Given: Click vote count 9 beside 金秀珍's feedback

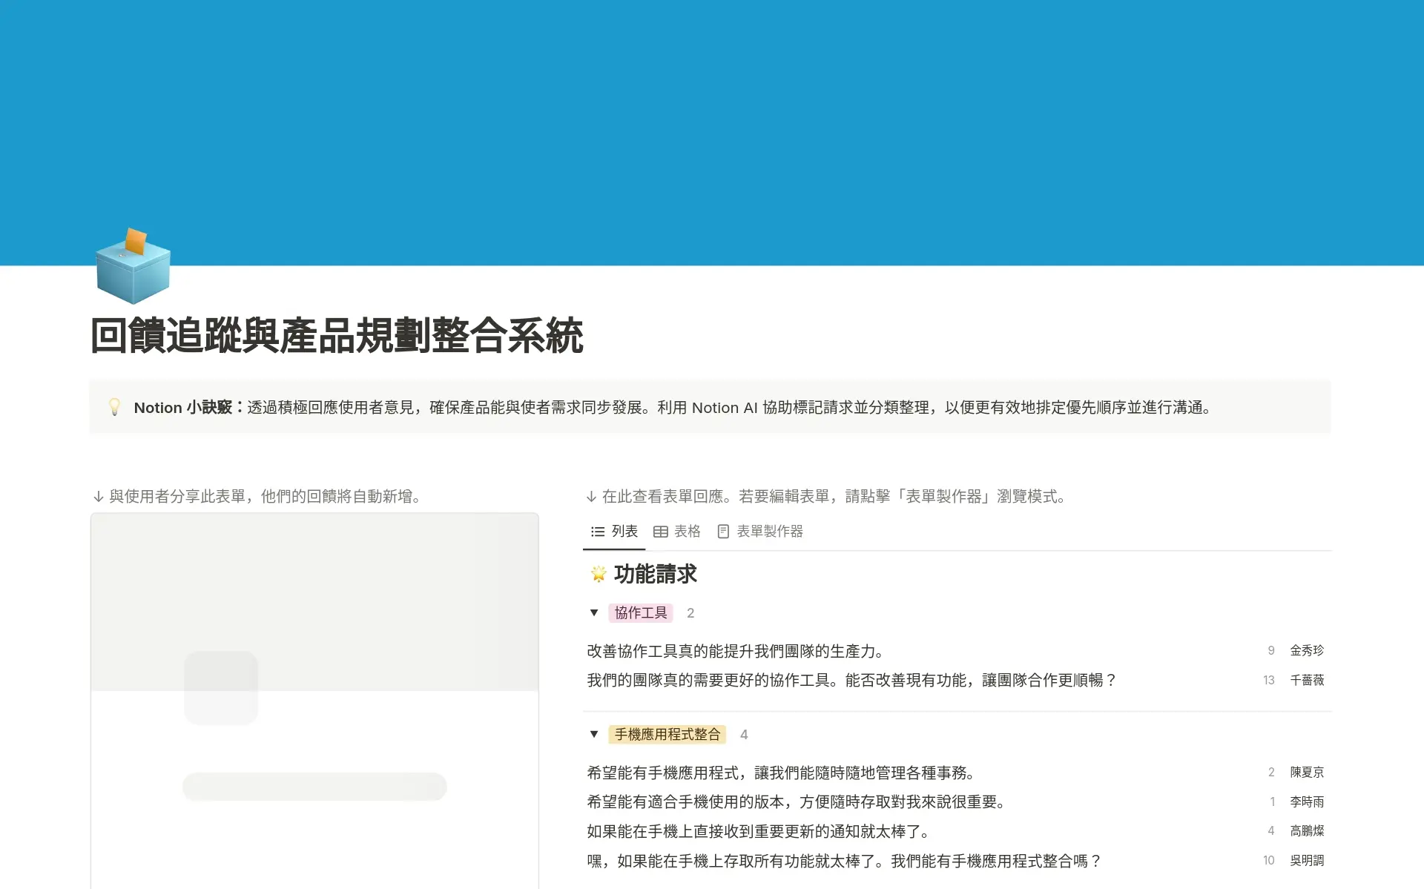Looking at the screenshot, I should coord(1270,650).
